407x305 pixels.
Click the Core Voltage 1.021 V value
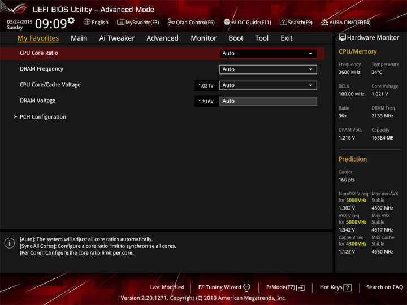[379, 94]
